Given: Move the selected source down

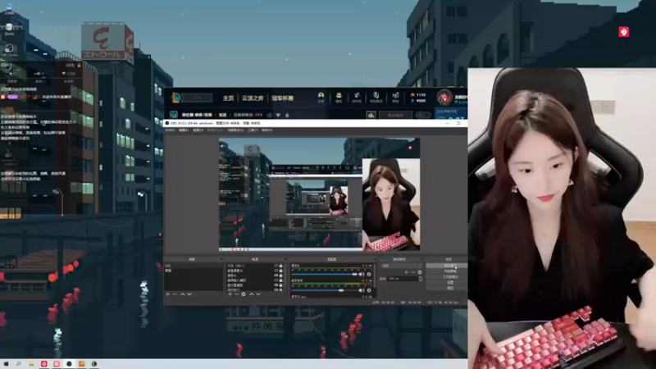Looking at the screenshot, I should 258,294.
